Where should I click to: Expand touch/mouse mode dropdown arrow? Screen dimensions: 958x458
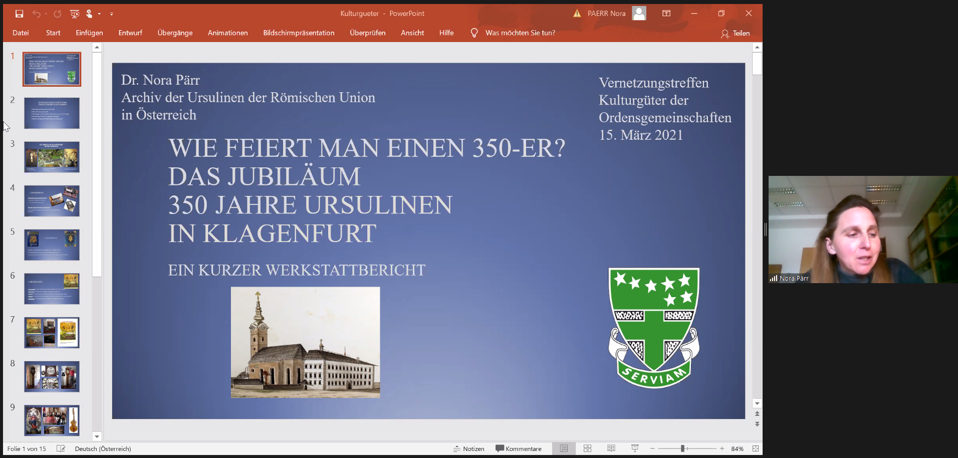pyautogui.click(x=99, y=14)
